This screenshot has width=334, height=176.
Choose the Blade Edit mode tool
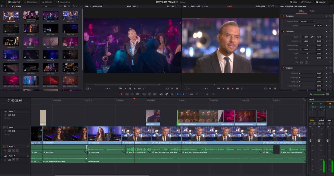click(137, 94)
